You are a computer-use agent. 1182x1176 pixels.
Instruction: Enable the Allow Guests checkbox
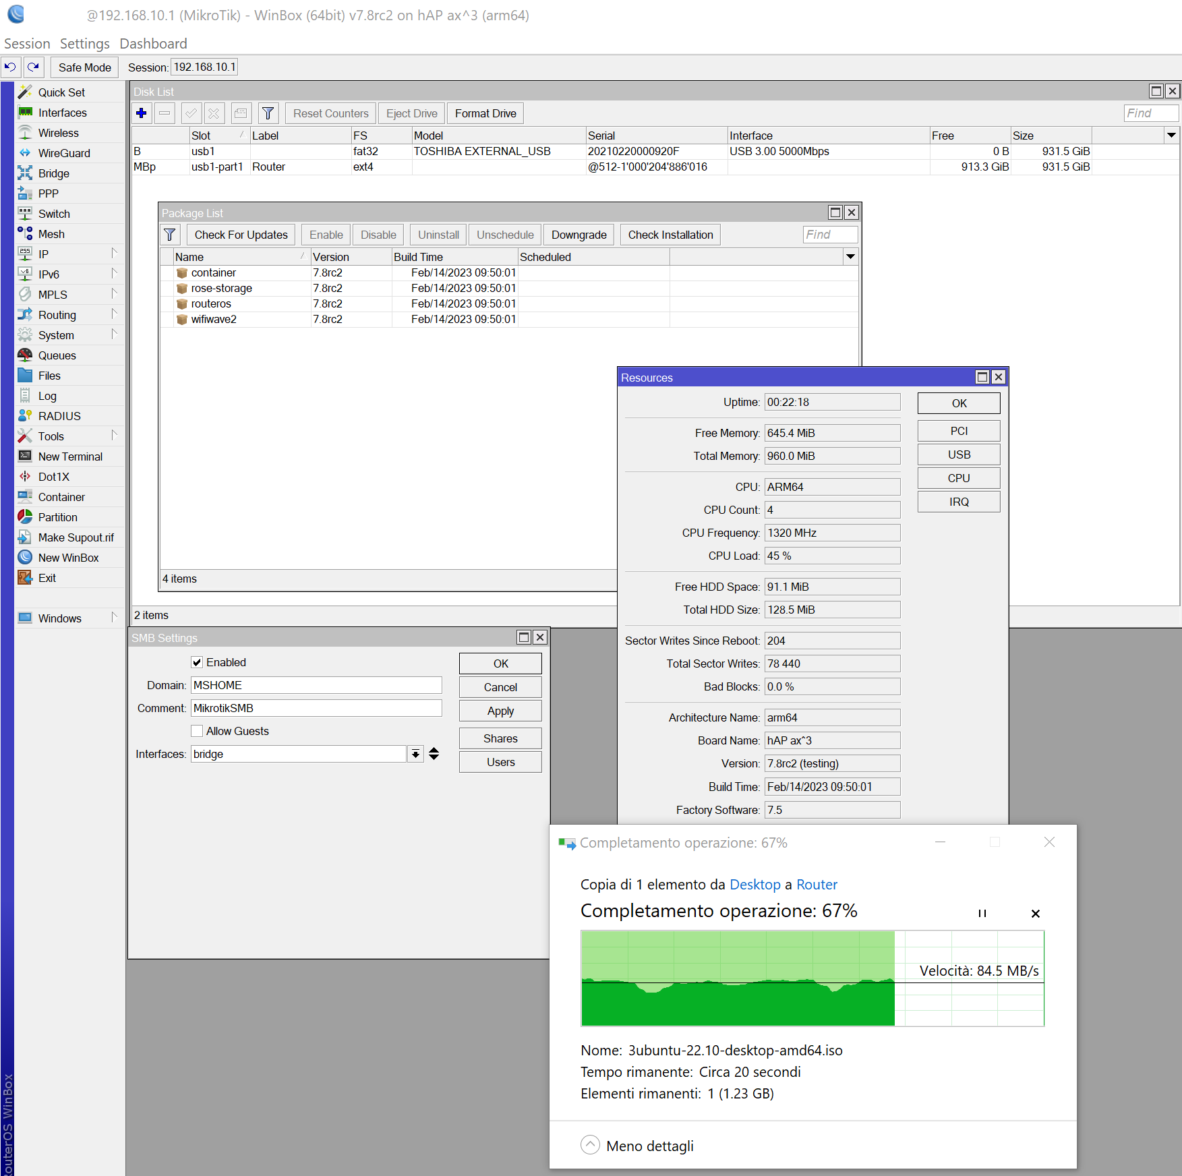197,731
